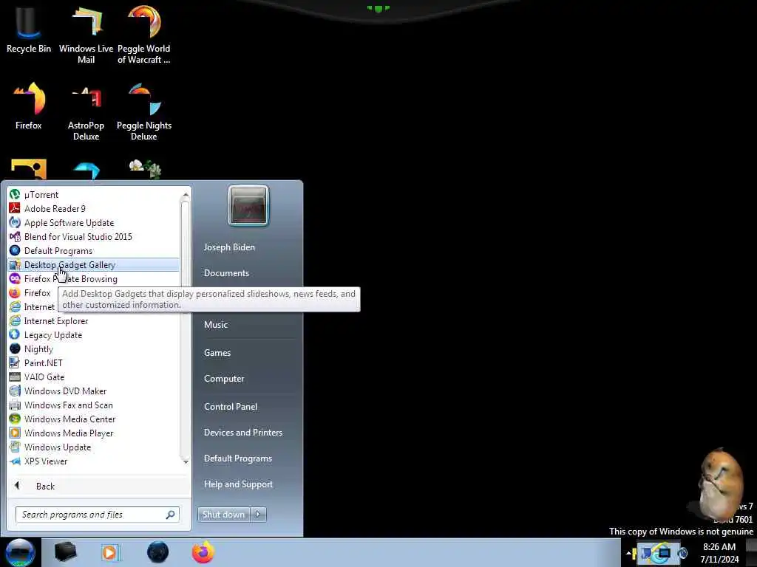Select the Peggle Nights Deluxe desktop icon

[x=144, y=112]
